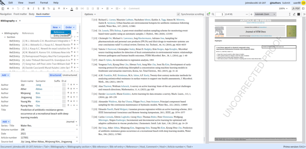Click the Omega special character icon
This screenshot has width=306, height=149.
(77, 8)
